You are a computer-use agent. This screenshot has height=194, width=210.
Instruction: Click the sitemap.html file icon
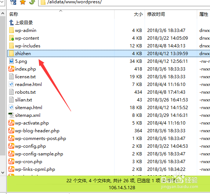(x=11, y=108)
